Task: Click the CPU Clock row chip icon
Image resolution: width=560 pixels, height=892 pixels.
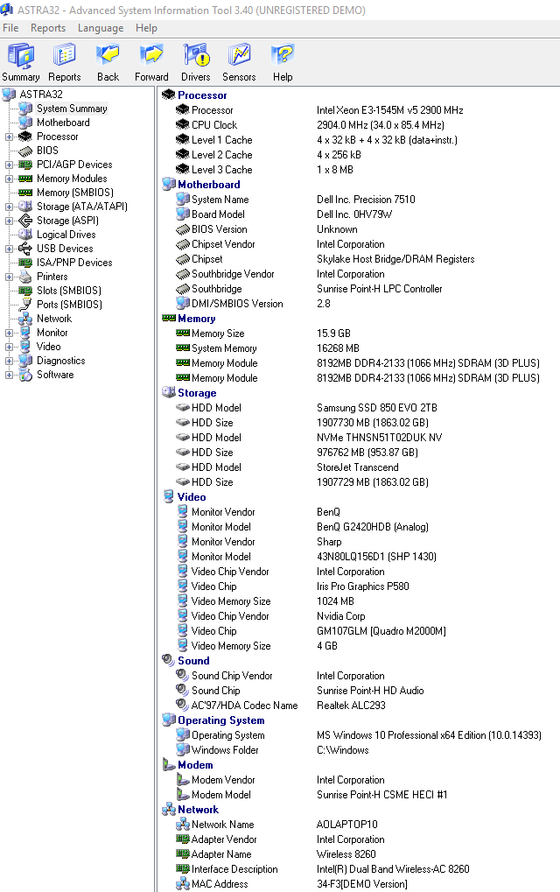Action: [x=183, y=124]
